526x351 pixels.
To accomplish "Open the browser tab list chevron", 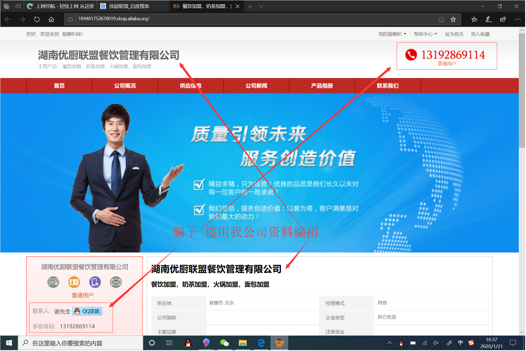I will tap(261, 6).
